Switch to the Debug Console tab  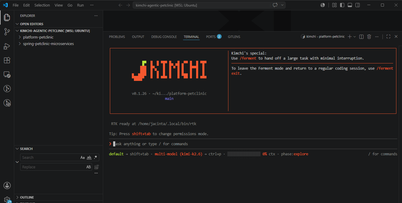164,37
